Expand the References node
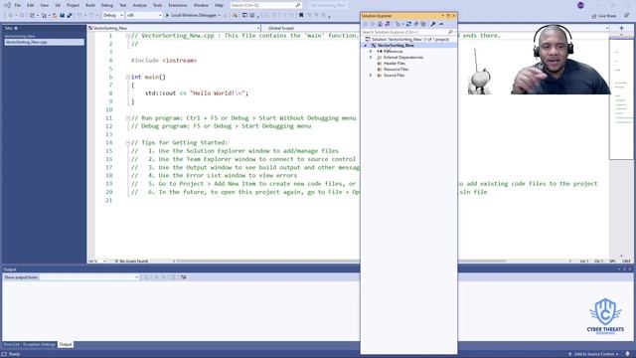636x358 pixels. 371,52
